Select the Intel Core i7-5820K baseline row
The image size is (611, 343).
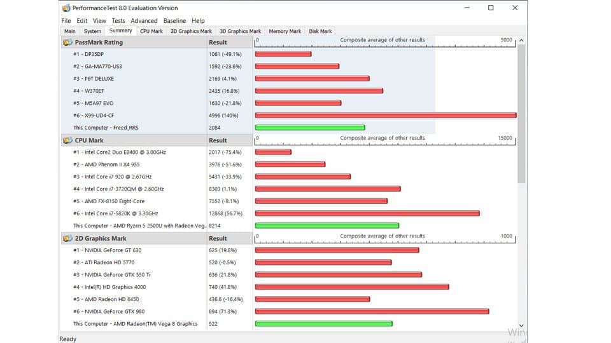[x=116, y=213]
